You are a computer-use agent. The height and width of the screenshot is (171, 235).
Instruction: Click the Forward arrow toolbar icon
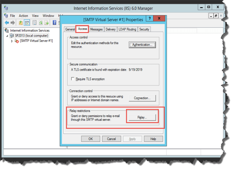pos(12,23)
